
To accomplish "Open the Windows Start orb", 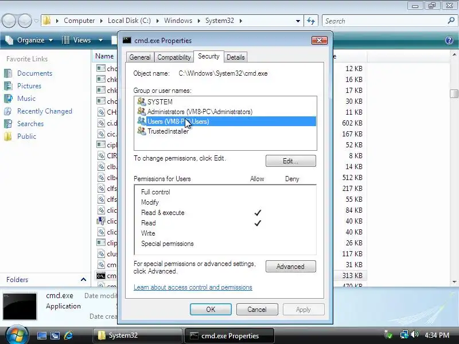I will (x=17, y=335).
